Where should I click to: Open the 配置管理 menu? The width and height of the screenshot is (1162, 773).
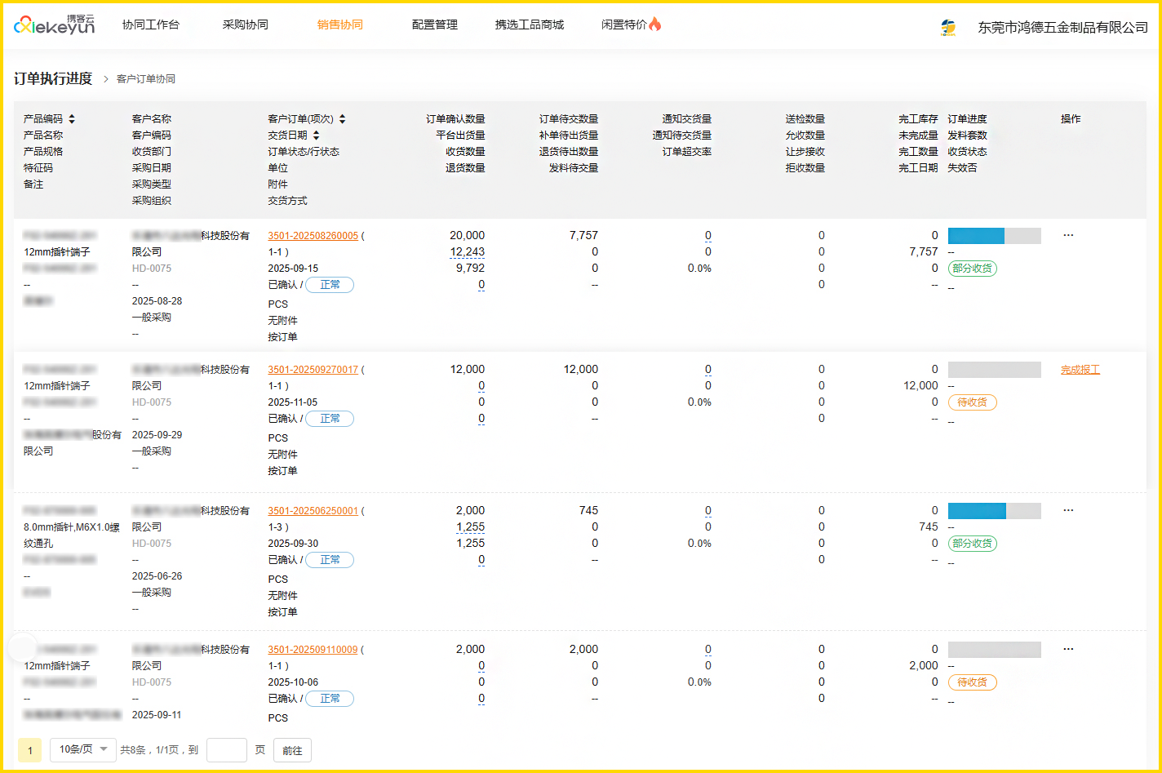click(434, 25)
